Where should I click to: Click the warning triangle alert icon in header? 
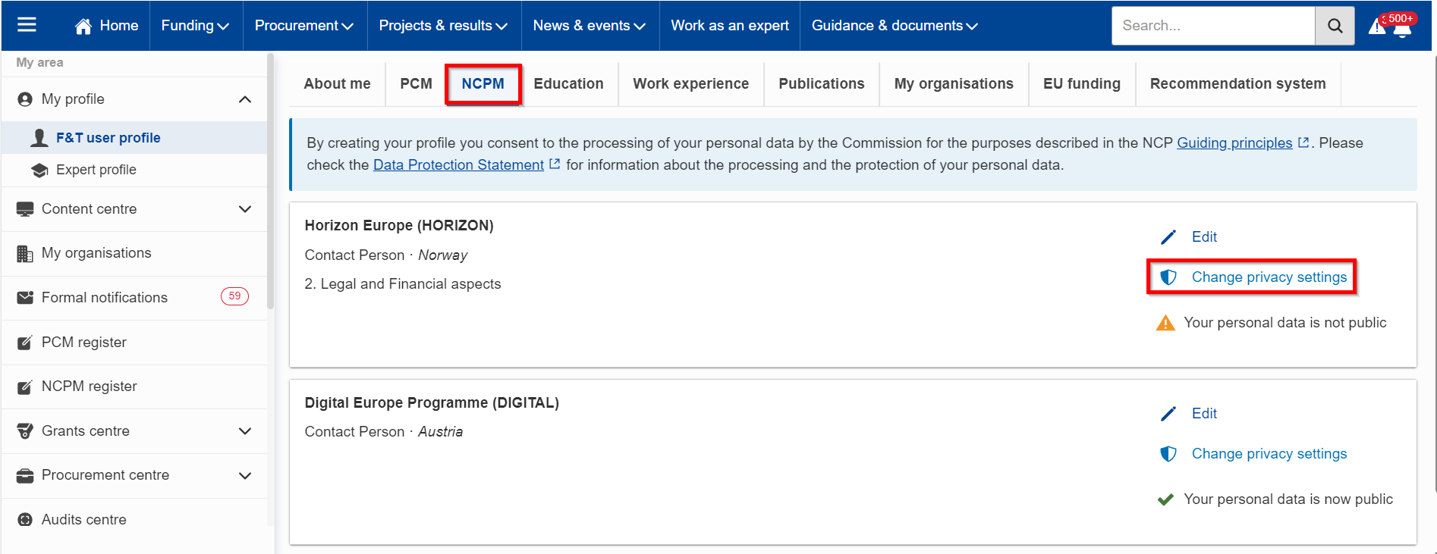coord(1377,27)
